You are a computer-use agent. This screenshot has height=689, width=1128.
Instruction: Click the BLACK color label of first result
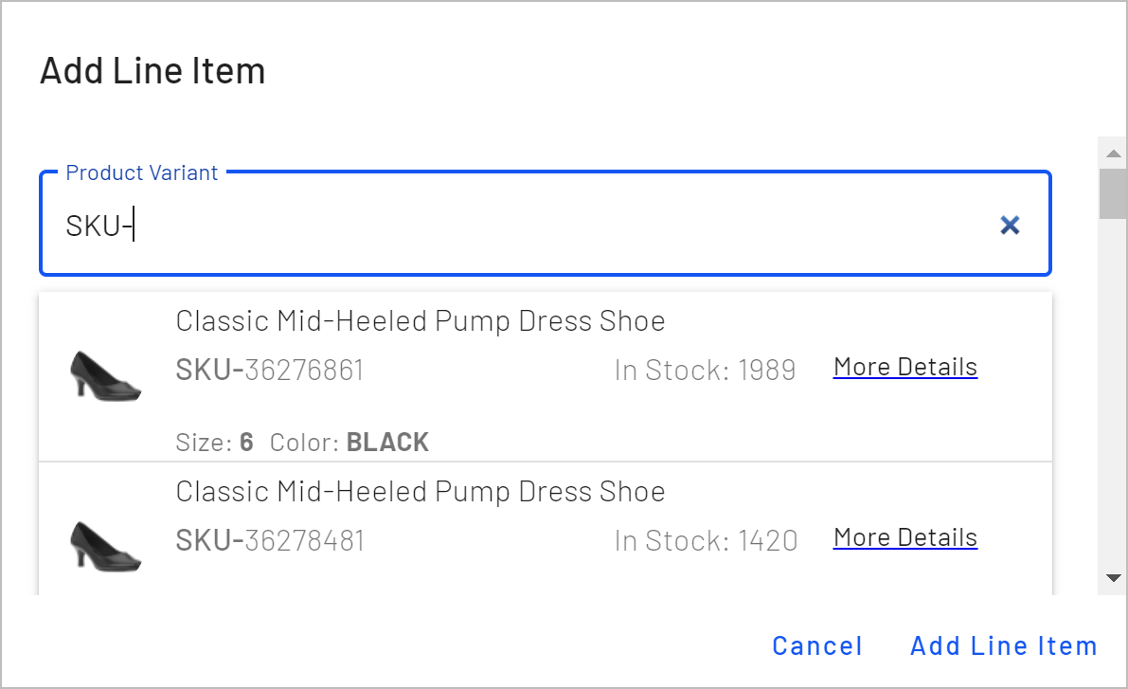point(388,442)
